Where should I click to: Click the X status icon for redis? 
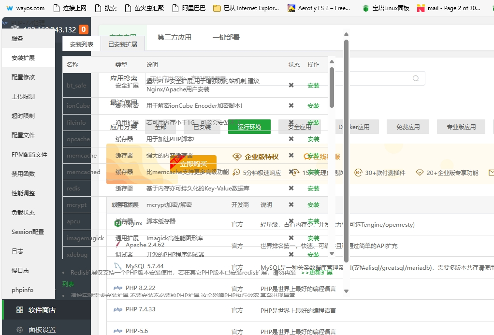(x=291, y=188)
